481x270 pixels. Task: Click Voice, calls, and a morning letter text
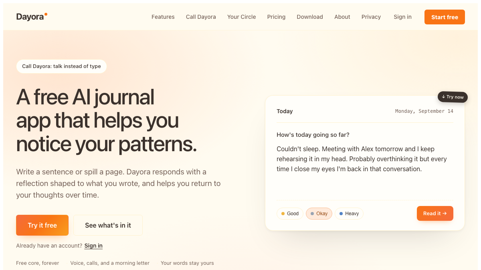110,263
